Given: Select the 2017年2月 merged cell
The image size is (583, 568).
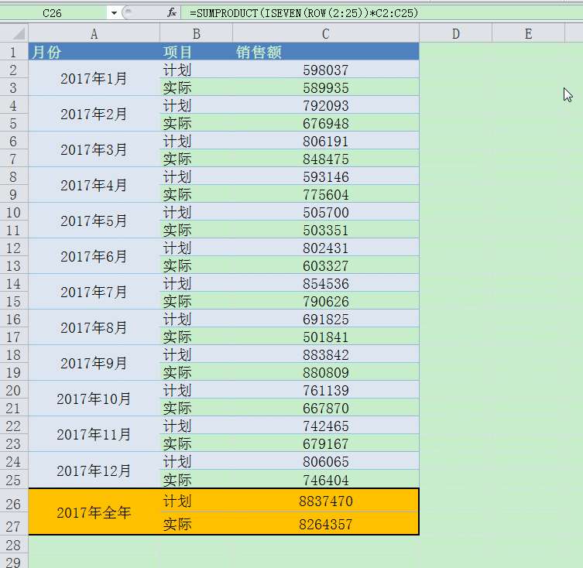Looking at the screenshot, I should point(94,114).
